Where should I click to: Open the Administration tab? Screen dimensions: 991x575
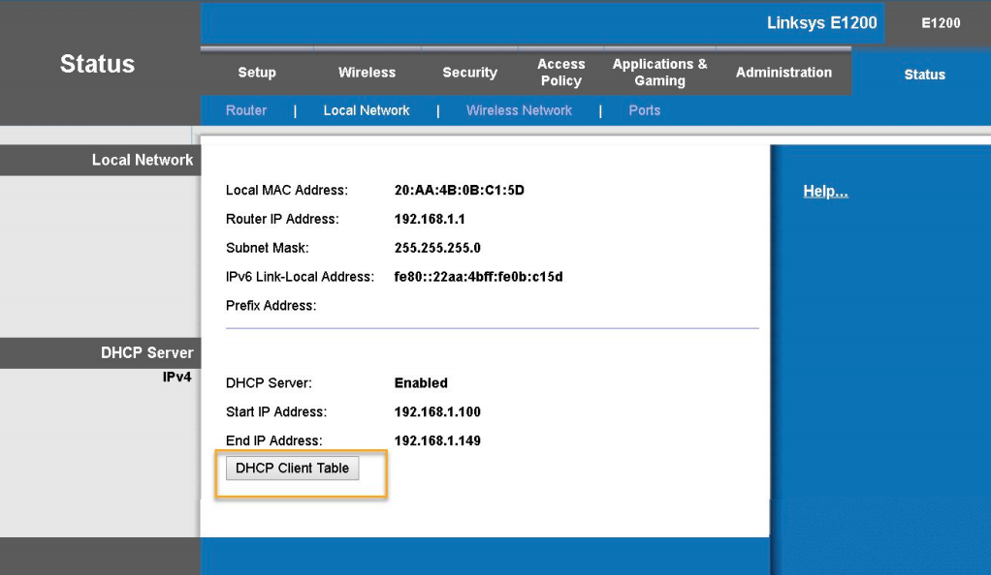783,73
